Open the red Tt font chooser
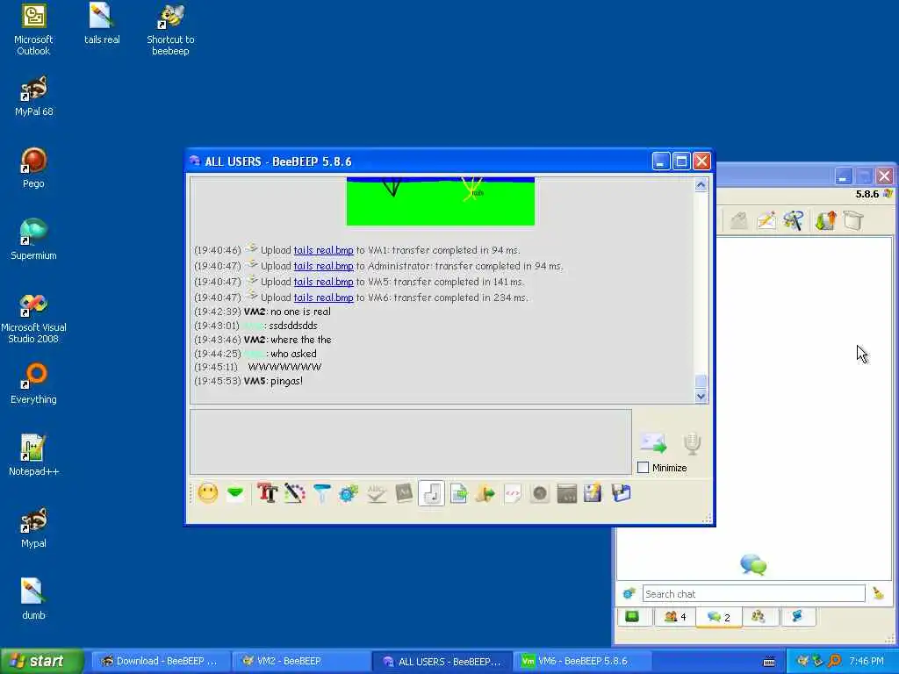The height and width of the screenshot is (674, 899). point(267,493)
